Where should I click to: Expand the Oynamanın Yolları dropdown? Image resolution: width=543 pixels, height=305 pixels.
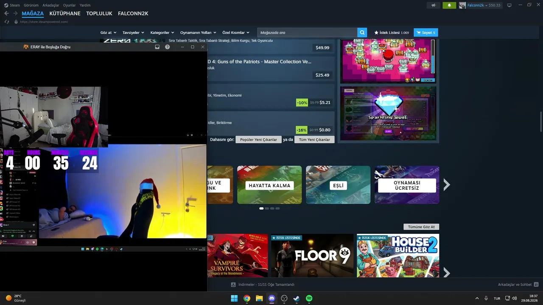198,33
